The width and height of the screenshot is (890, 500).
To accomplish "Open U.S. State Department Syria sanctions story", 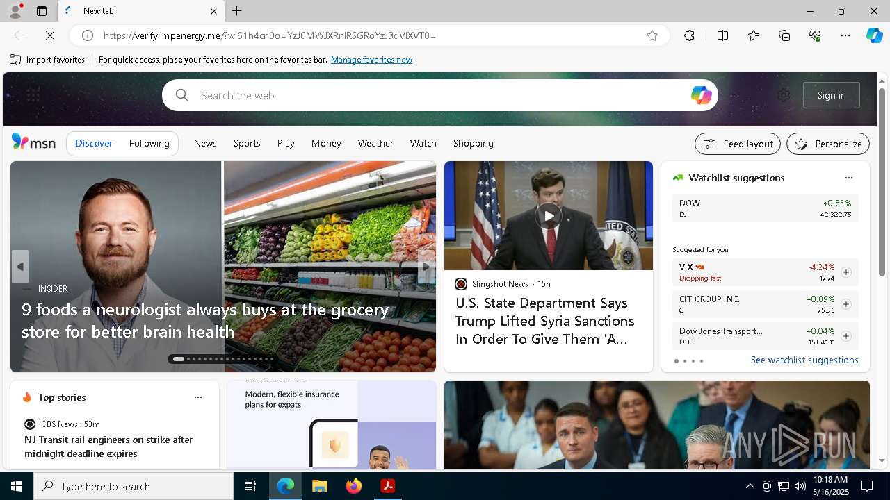I will point(544,321).
